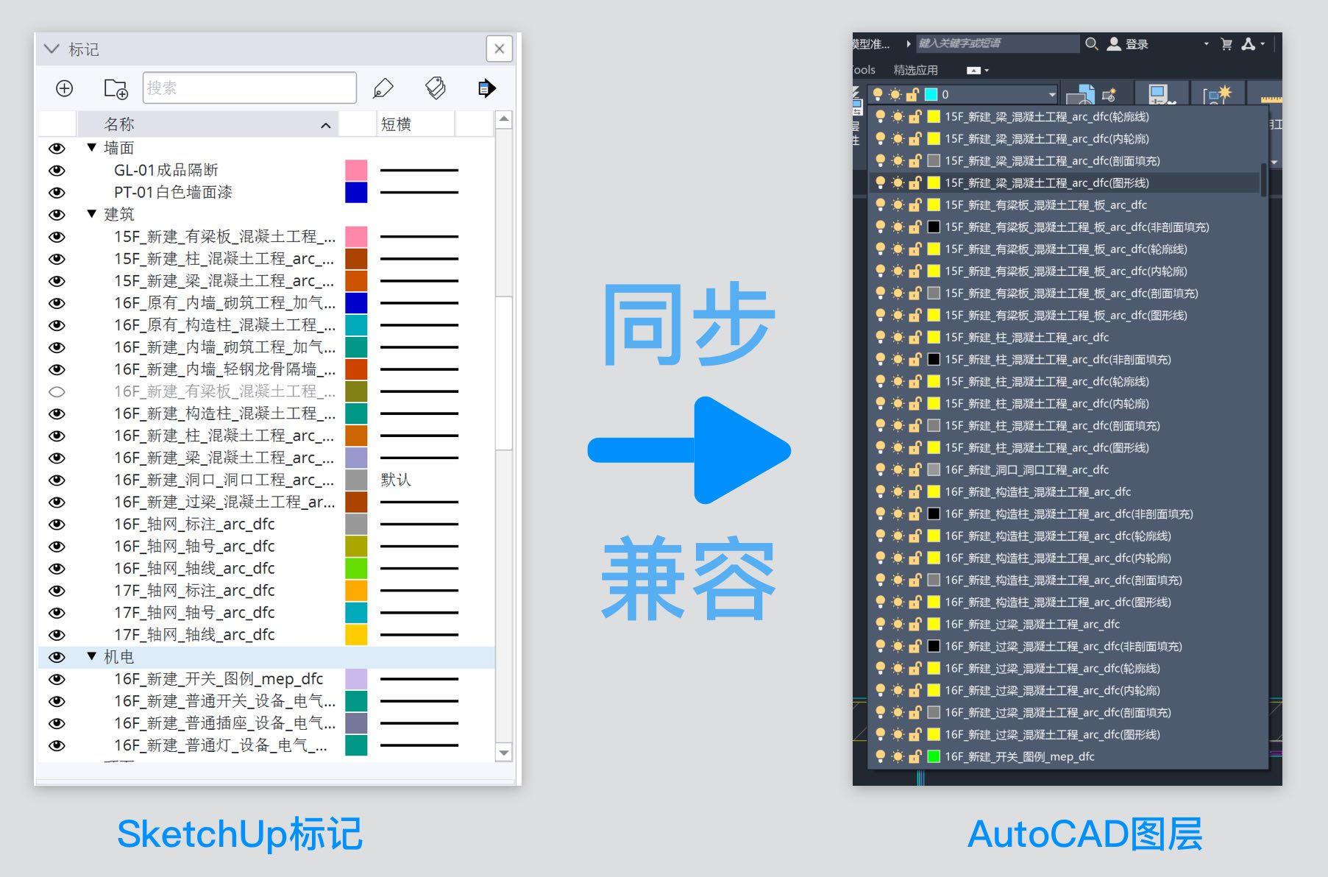This screenshot has height=877, width=1328.
Task: Select the tag pencil tool icon
Action: (x=384, y=88)
